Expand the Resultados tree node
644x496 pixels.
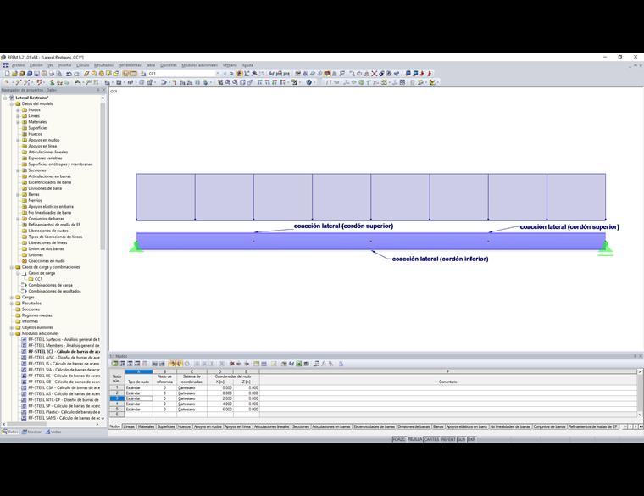12,304
